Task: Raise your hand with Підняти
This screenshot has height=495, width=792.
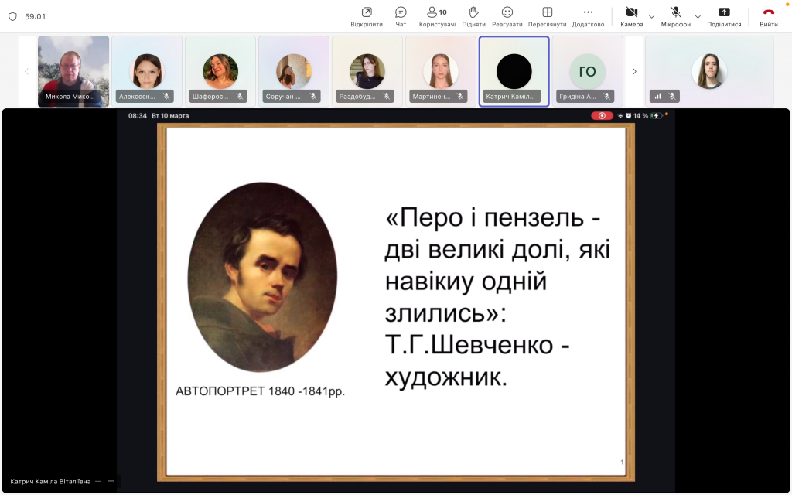Action: click(x=473, y=15)
